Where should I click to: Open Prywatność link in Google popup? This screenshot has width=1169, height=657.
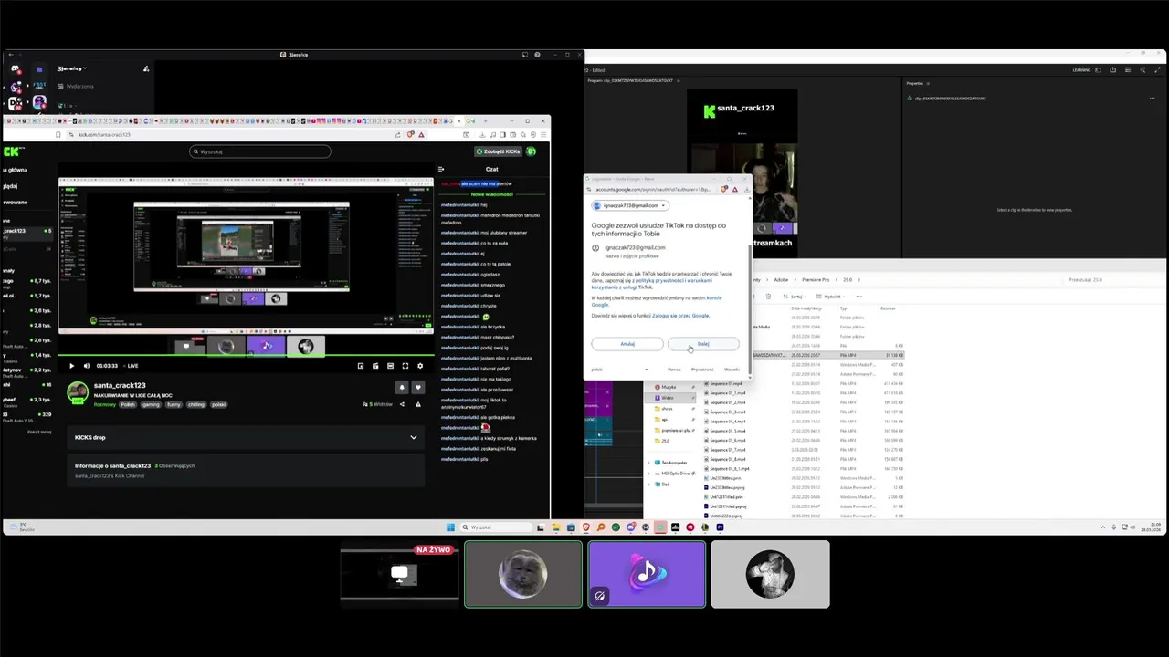701,370
